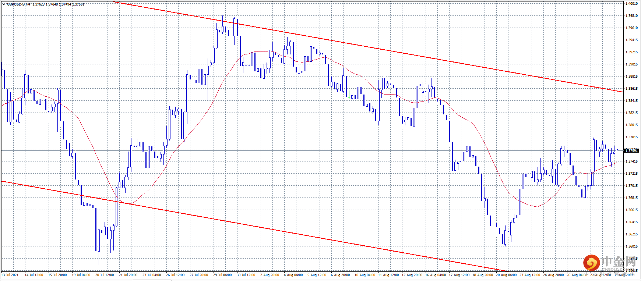Click the 29 Jul 04:00 time label
This screenshot has height=281, width=641.
point(222,275)
